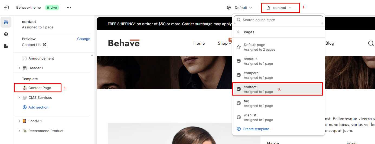
Task: Click template icon beside faq
Action: click(239, 103)
